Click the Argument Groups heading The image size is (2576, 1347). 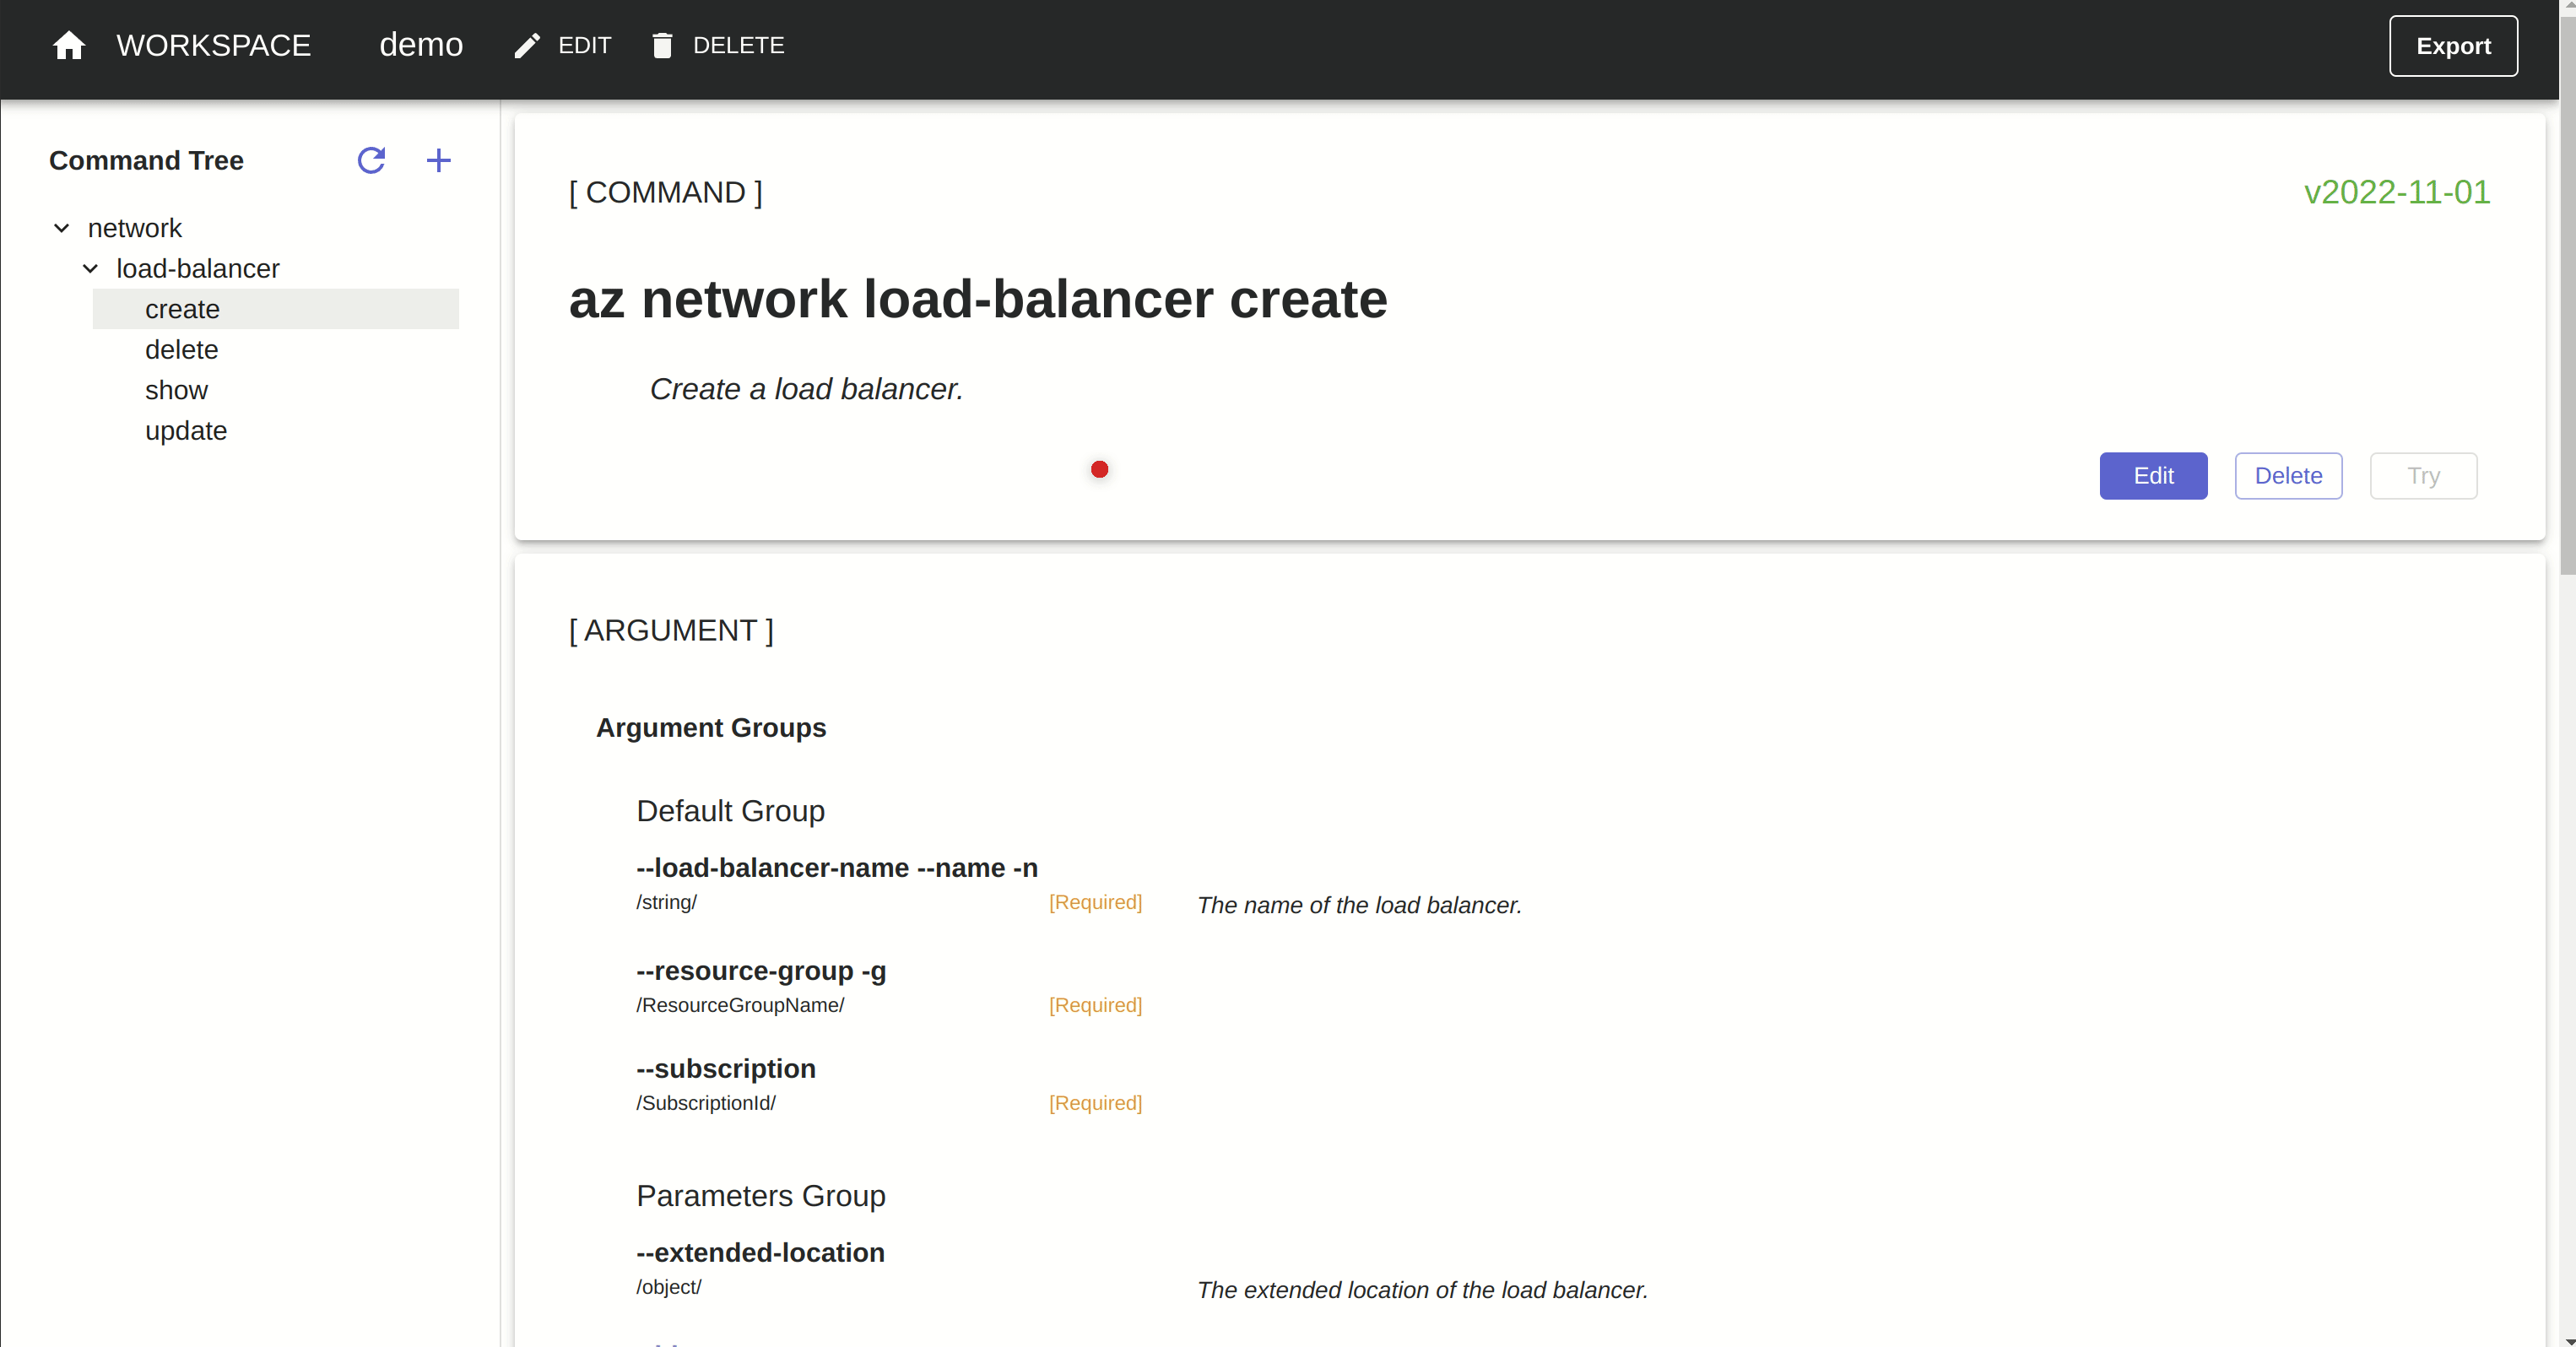(711, 728)
